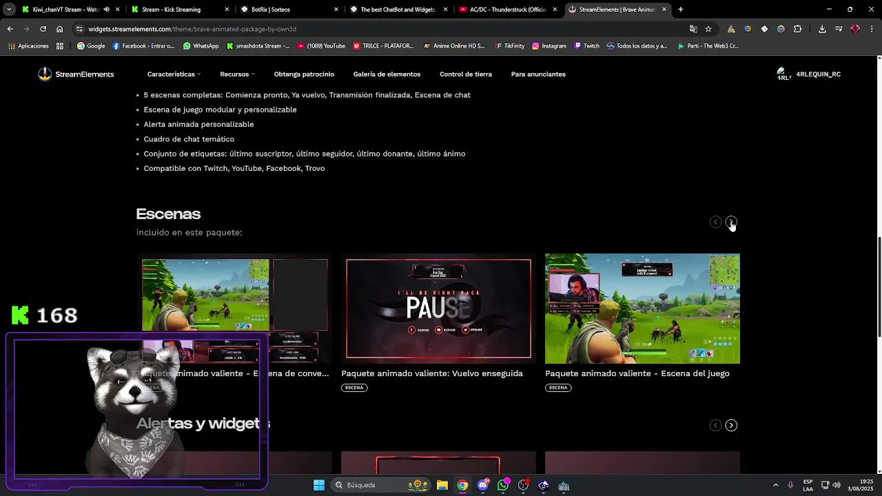
Task: Open the Instagram bookmark
Action: pyautogui.click(x=549, y=46)
